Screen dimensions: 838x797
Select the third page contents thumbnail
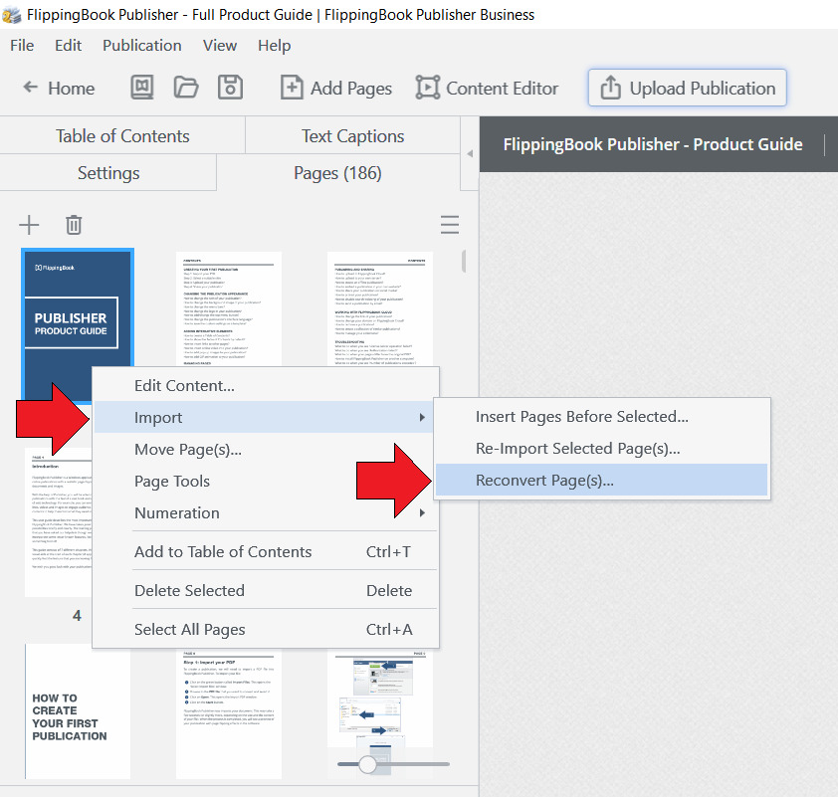coord(380,308)
